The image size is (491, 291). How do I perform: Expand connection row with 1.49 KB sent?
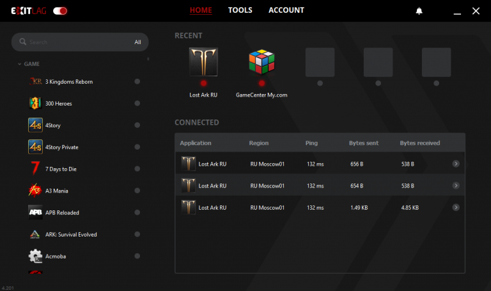coord(456,207)
